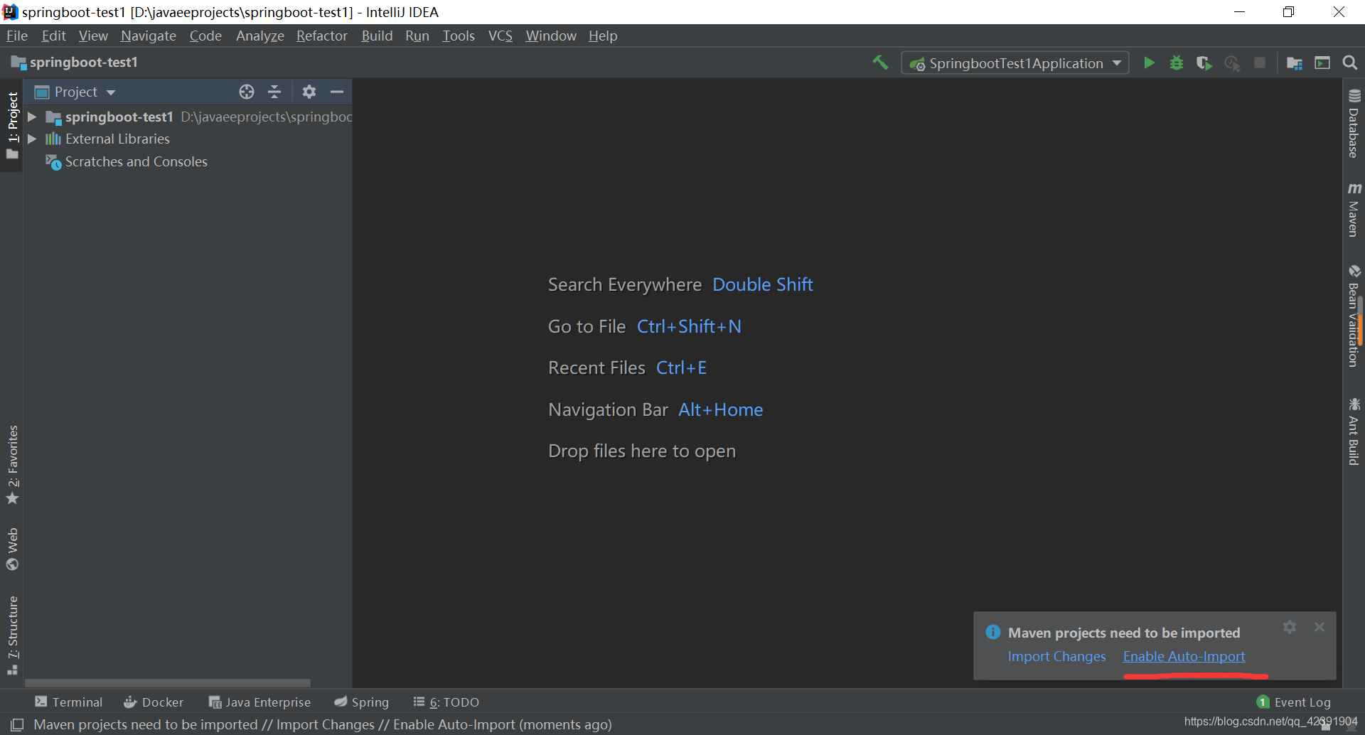Image resolution: width=1365 pixels, height=735 pixels.
Task: Expand the External Libraries node
Action: tap(32, 139)
